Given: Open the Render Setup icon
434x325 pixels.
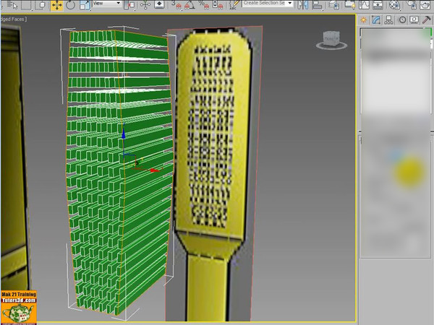Looking at the screenshot, I should pos(412,5).
